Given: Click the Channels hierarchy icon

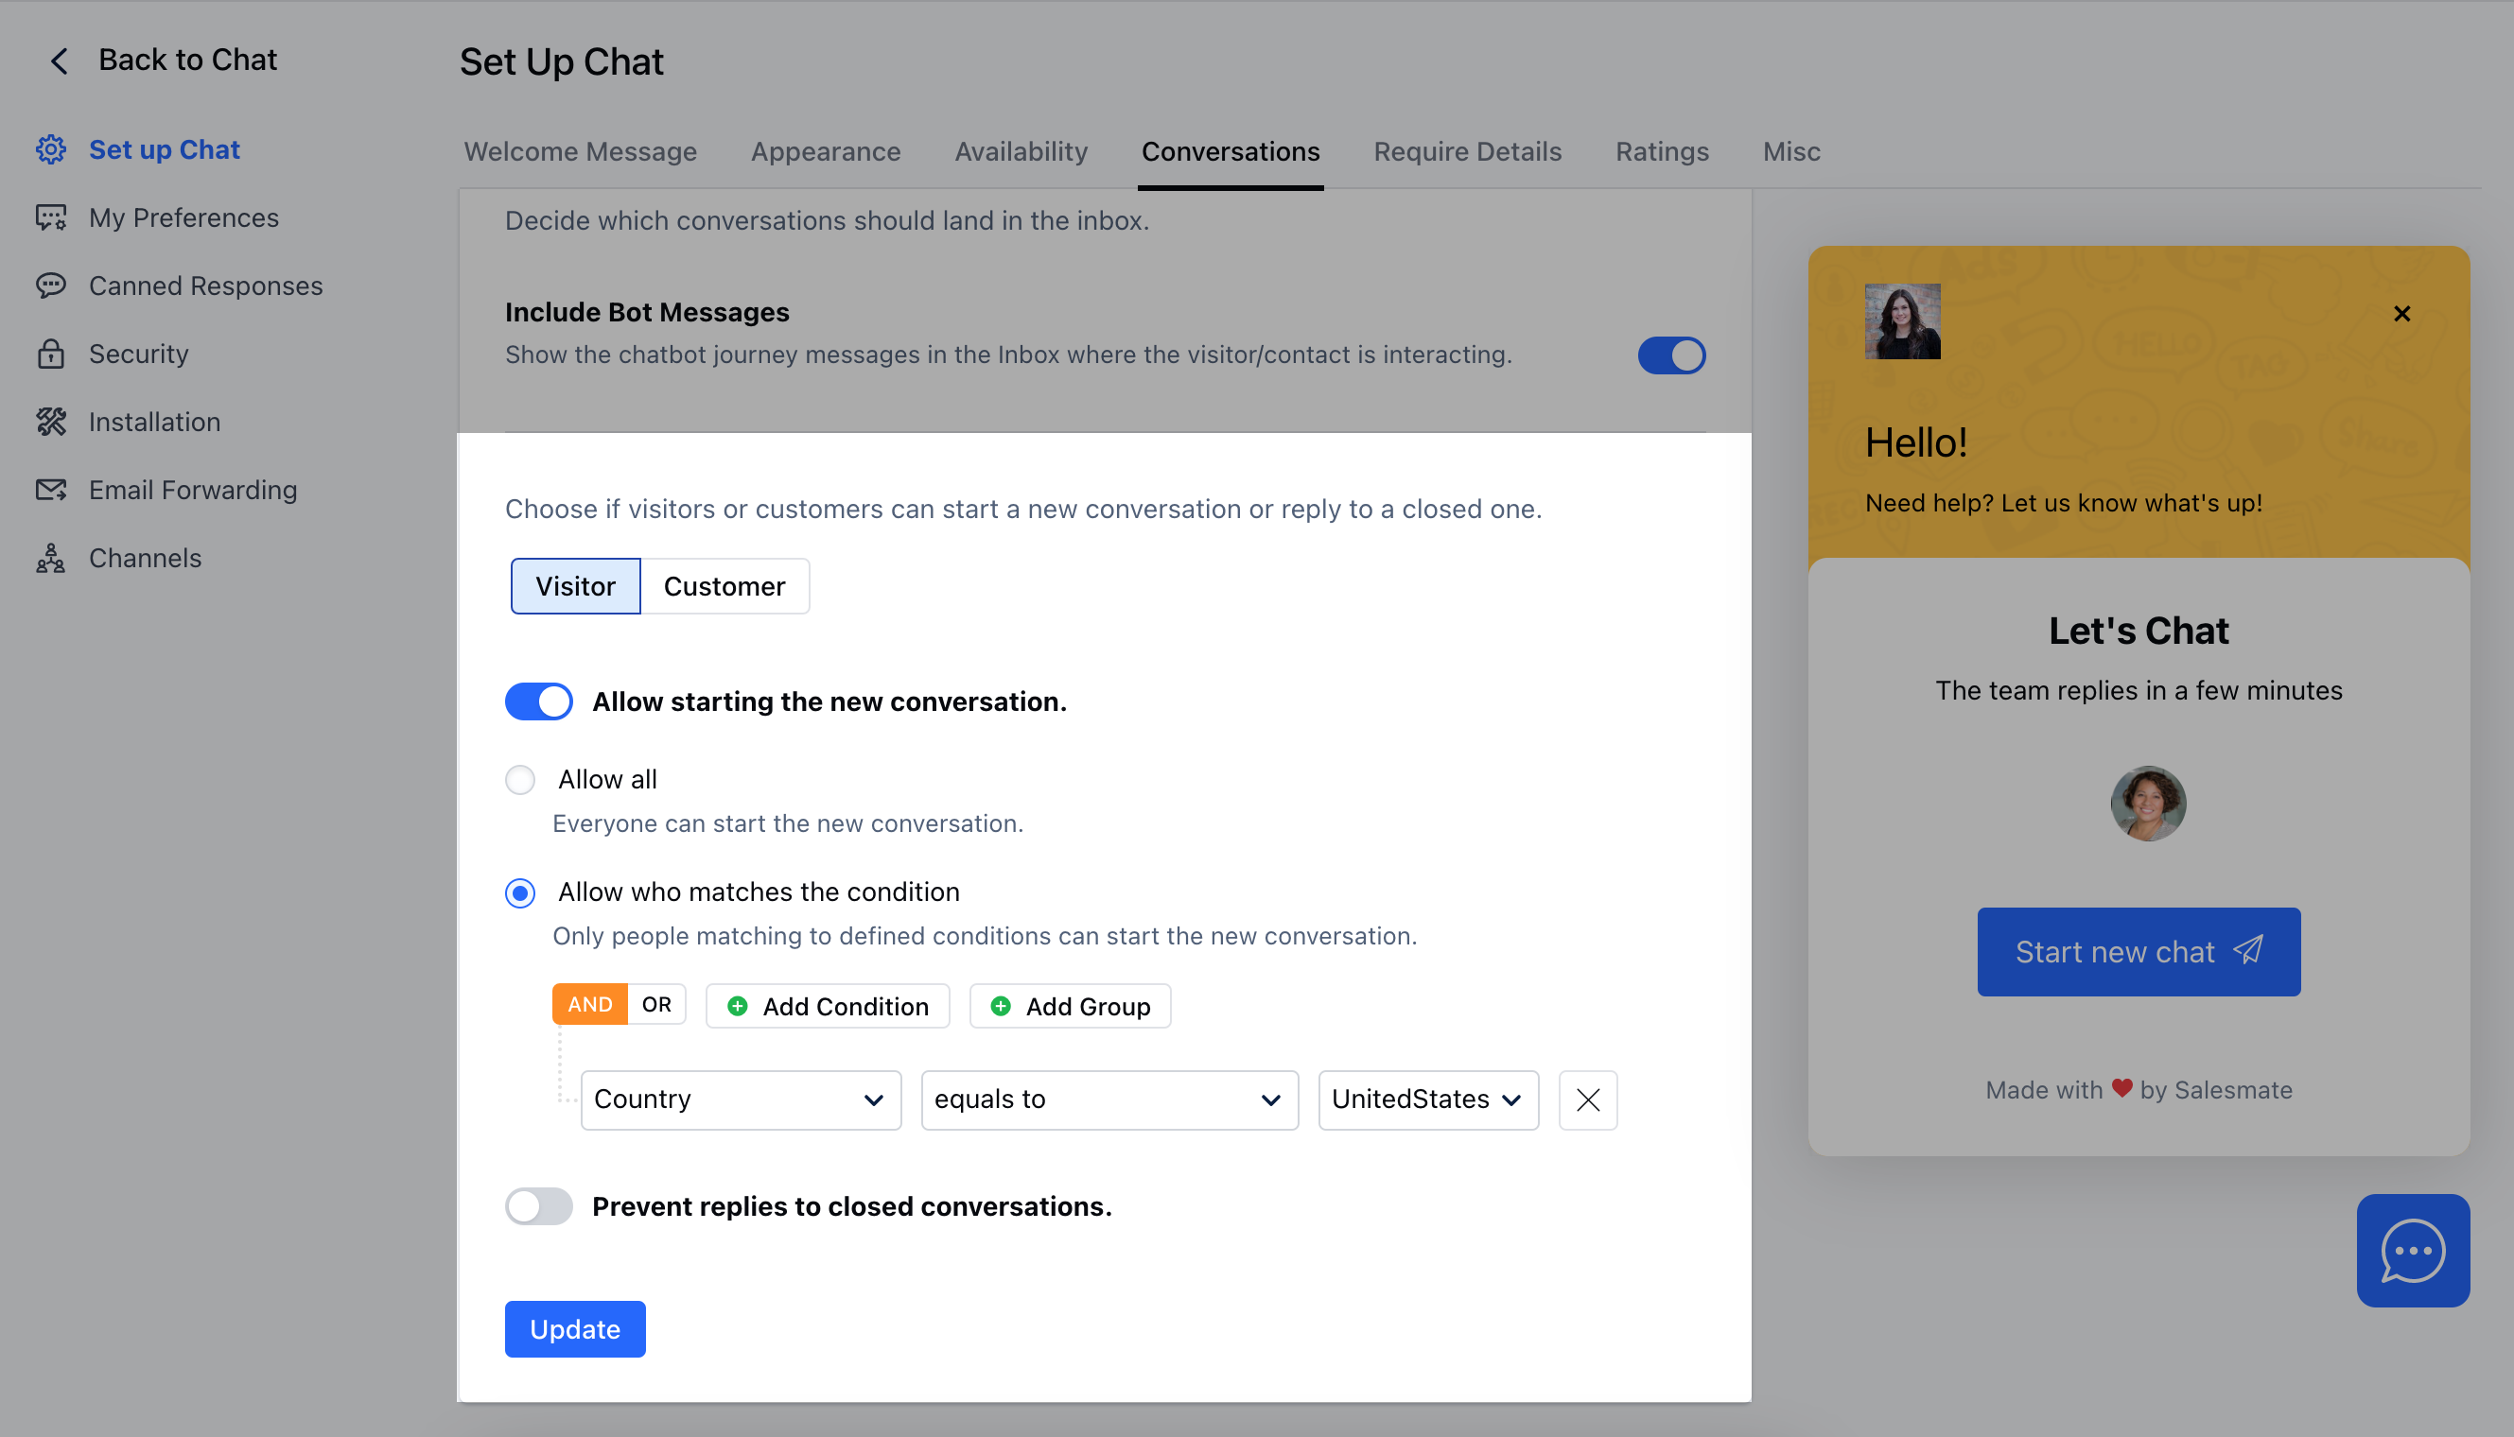Looking at the screenshot, I should coord(50,558).
